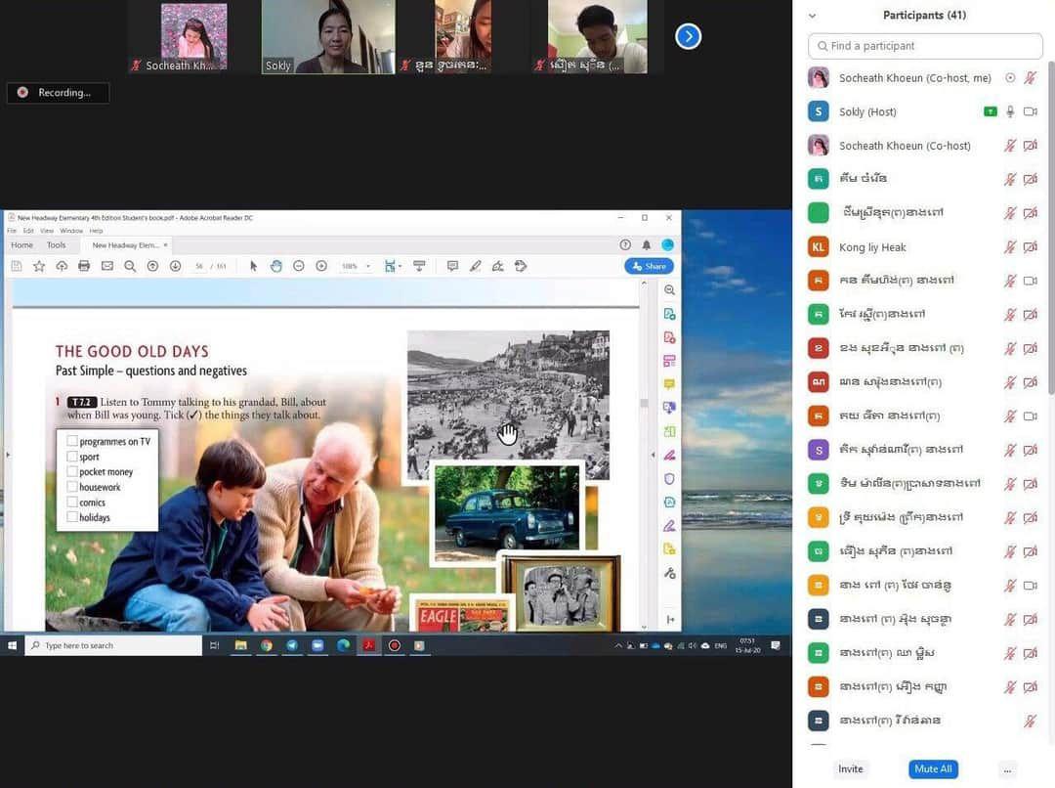The height and width of the screenshot is (788, 1055).
Task: Toggle Sokly (Host) microphone icon
Action: (1010, 111)
